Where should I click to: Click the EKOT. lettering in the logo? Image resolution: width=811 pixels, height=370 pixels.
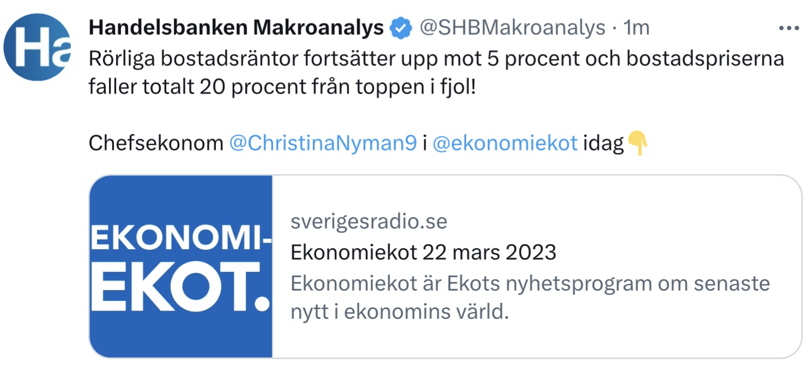(x=181, y=293)
